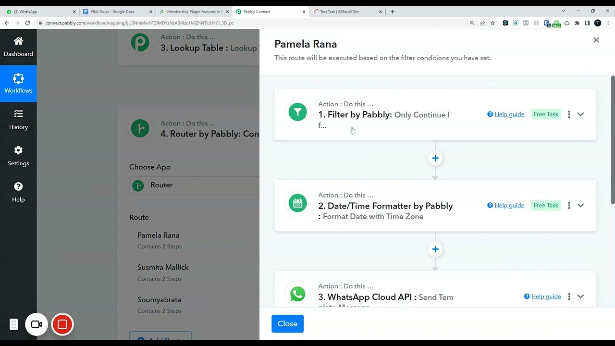This screenshot has height=346, width=615.
Task: Open browser extensions puzzle icon
Action: click(x=577, y=23)
